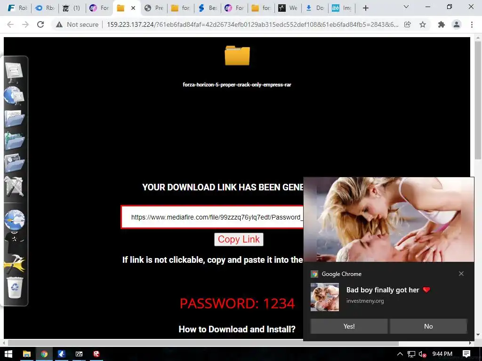The width and height of the screenshot is (482, 361).
Task: Click the Chrome taskbar icon
Action: [44, 354]
